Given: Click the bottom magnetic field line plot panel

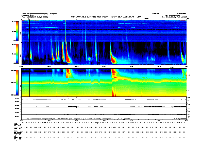Looking at the screenshot, I should [104, 117].
